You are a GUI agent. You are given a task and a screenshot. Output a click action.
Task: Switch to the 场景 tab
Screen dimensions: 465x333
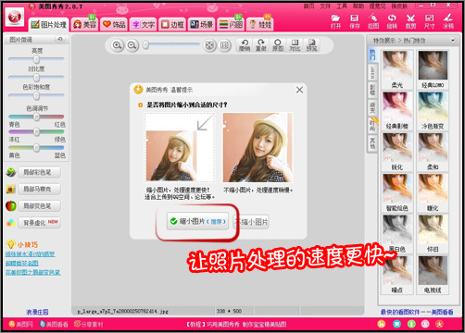click(x=201, y=24)
